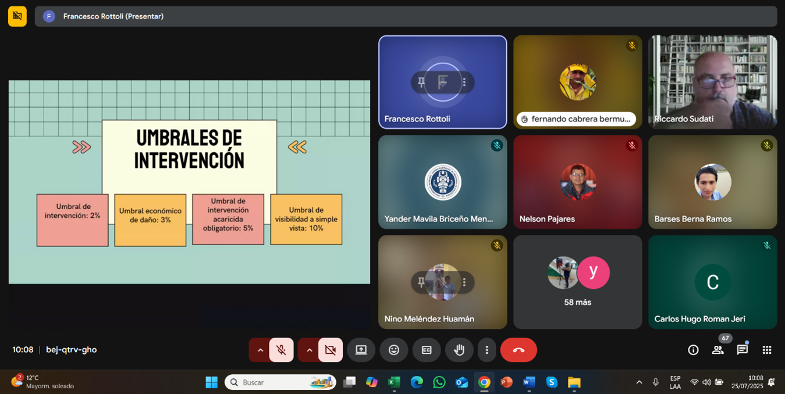Click the Windows taskbar Buscar search box

pyautogui.click(x=280, y=382)
